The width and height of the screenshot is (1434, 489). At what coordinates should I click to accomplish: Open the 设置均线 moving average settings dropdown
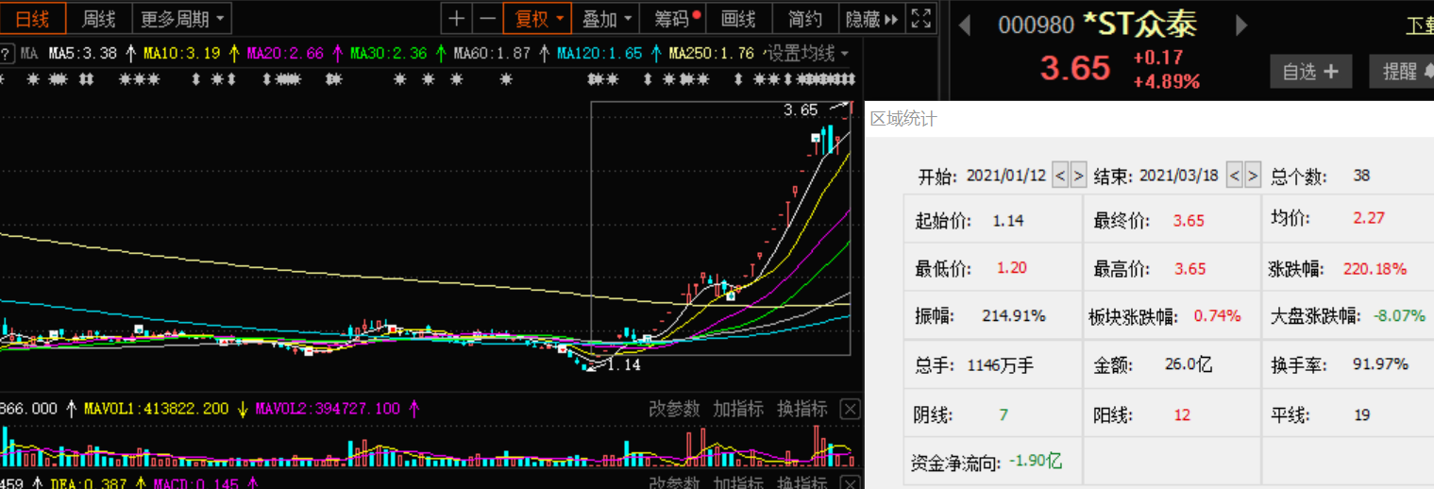807,54
